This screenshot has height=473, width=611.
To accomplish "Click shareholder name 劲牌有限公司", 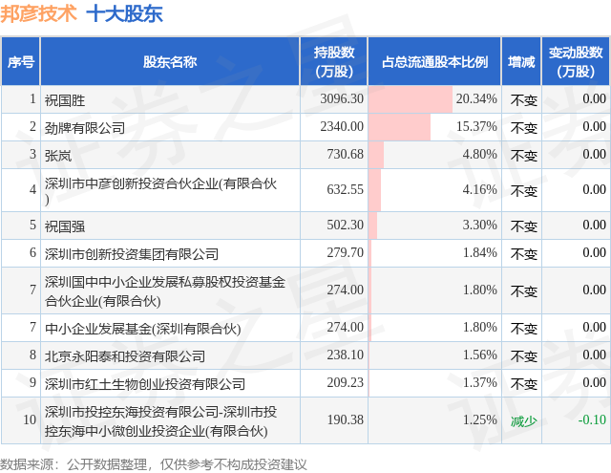I will point(85,128).
